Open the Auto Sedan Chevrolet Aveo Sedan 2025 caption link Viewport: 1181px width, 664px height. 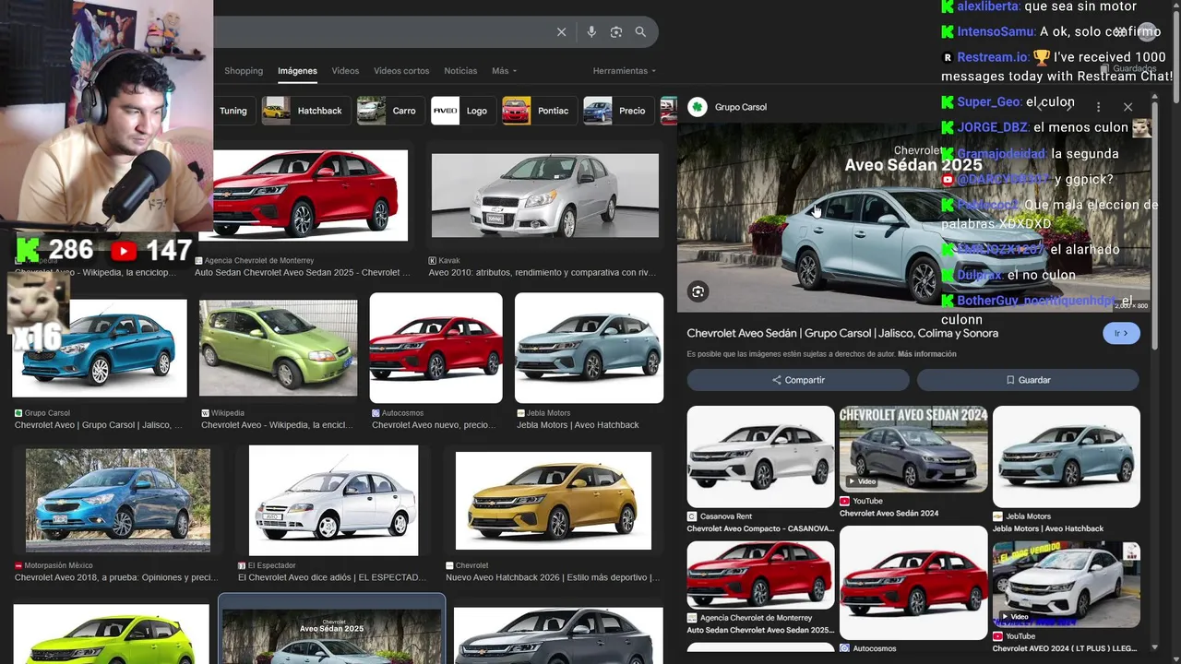tap(303, 273)
